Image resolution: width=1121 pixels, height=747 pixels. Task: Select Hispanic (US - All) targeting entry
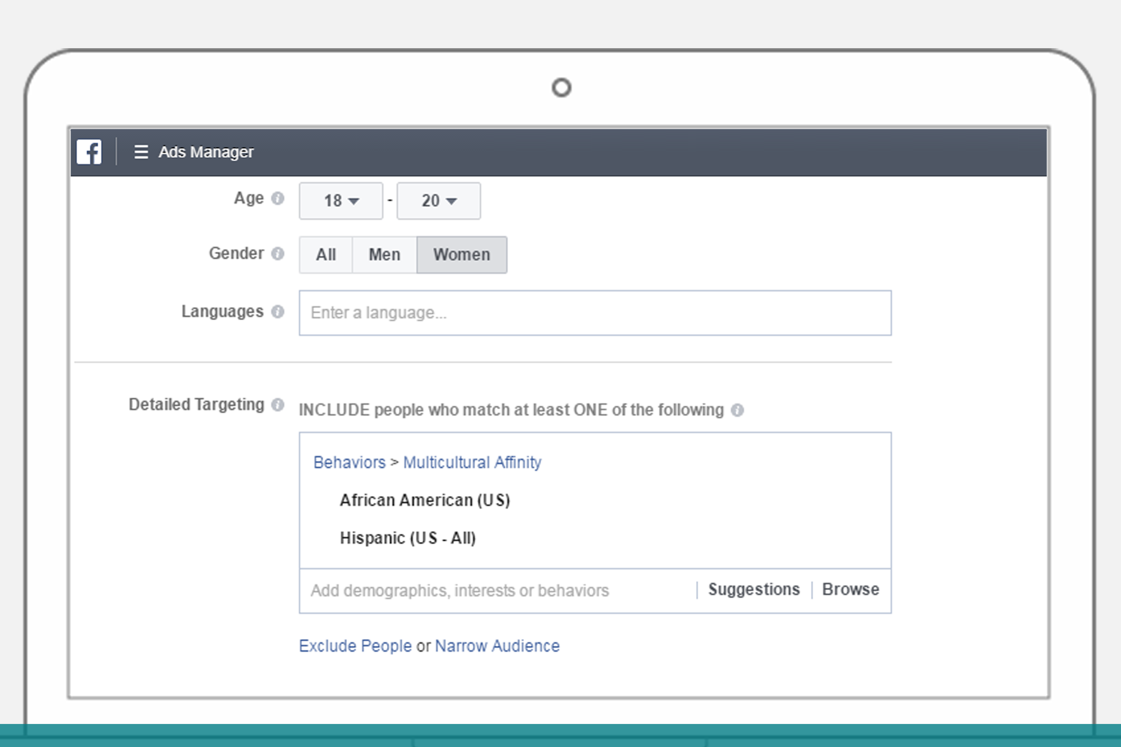point(408,538)
